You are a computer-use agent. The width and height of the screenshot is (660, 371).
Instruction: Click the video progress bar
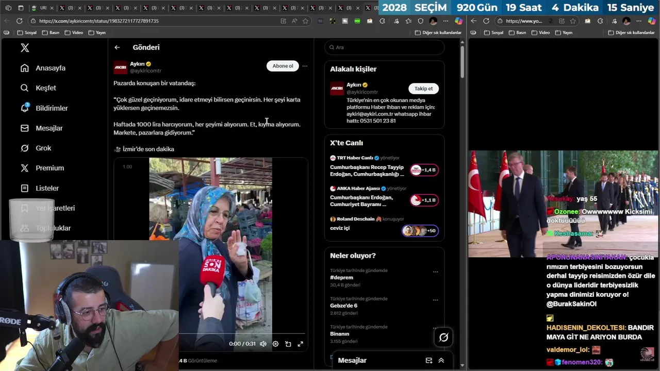(x=242, y=334)
